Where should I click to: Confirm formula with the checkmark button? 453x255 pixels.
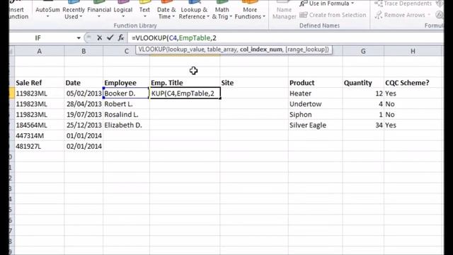(x=110, y=38)
